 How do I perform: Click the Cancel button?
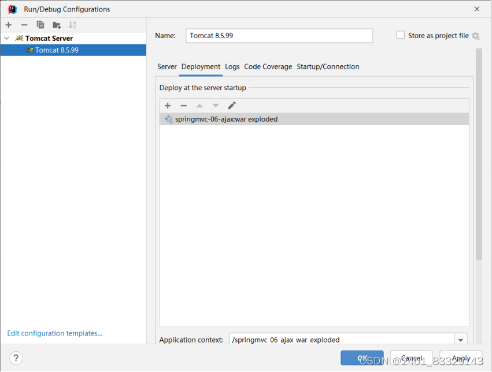click(x=412, y=358)
